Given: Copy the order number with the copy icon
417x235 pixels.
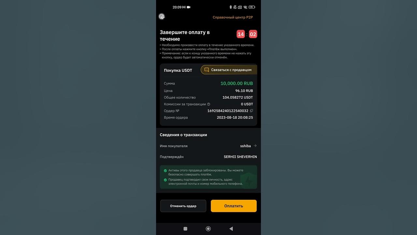Looking at the screenshot, I should [x=251, y=111].
